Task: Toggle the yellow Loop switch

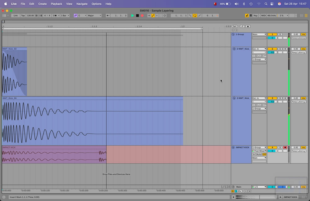Action: click(195, 15)
